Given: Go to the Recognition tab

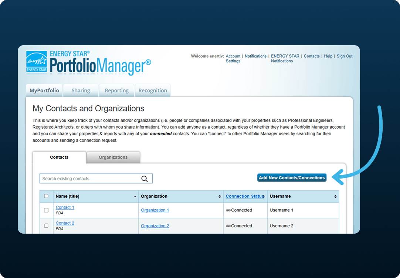Looking at the screenshot, I should coord(153,90).
